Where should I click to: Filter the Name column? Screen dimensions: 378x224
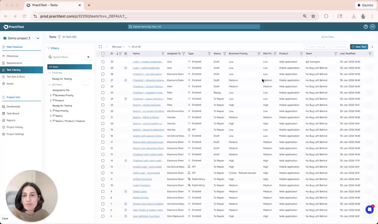[163, 54]
